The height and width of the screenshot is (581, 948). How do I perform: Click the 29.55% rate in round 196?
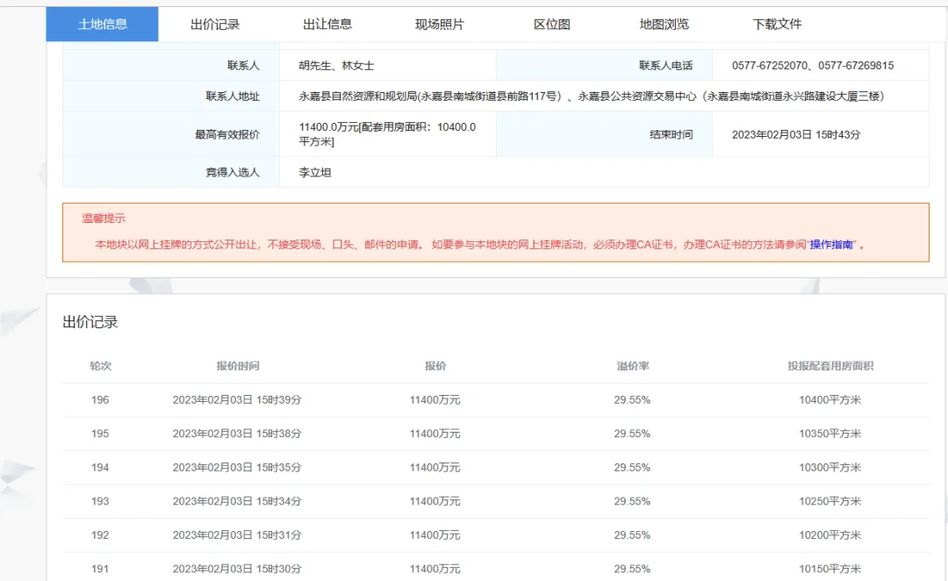(x=632, y=399)
